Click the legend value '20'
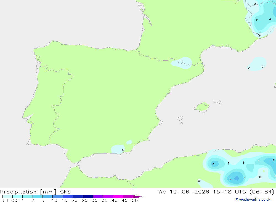This screenshot has width=276, height=202. [75, 200]
